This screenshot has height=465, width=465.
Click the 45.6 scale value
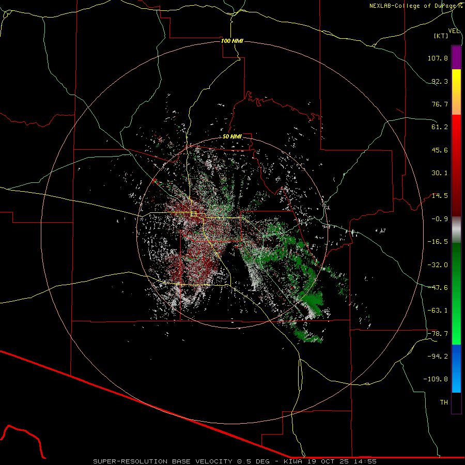[440, 150]
